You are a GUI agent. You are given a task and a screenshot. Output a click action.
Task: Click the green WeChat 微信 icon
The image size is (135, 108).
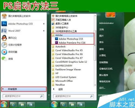pos(4,59)
